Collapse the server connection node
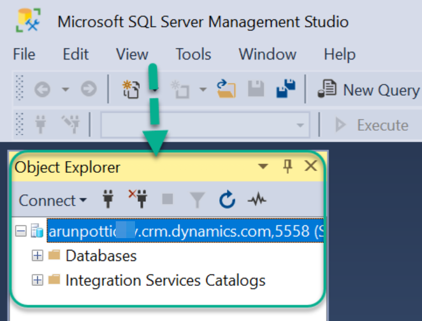 (x=20, y=232)
